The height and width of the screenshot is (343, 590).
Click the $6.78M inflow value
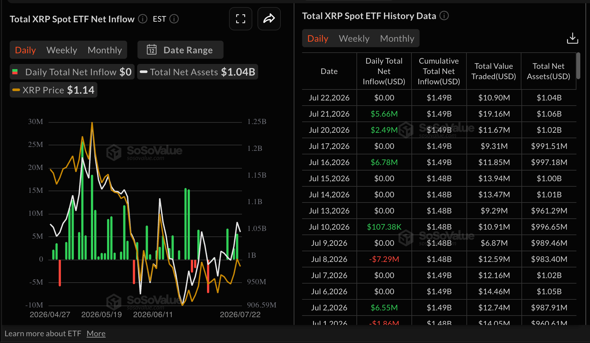pyautogui.click(x=384, y=162)
